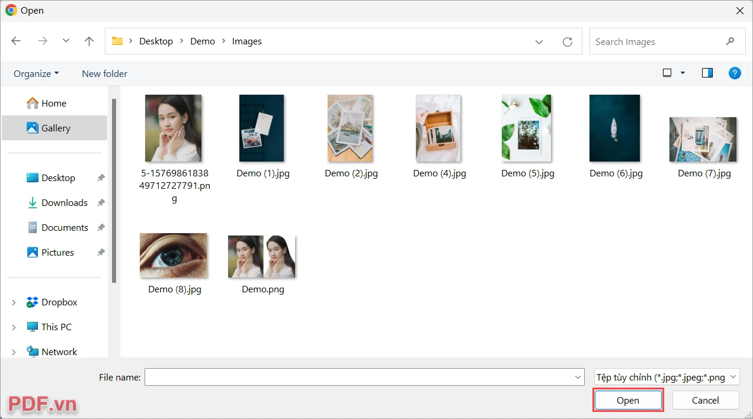Go back using the Back arrow
The image size is (753, 419).
16,41
